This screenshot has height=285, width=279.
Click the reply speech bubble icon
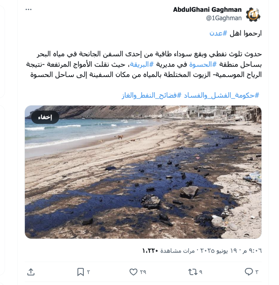pyautogui.click(x=249, y=272)
